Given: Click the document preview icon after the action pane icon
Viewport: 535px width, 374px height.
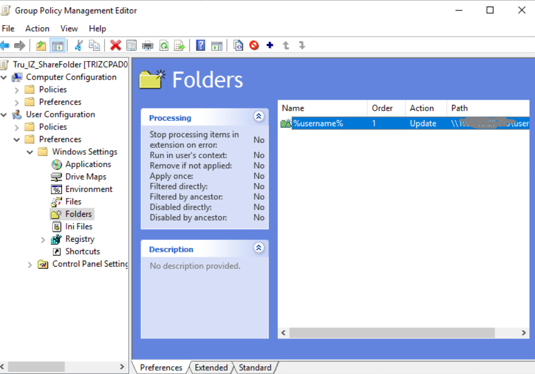Looking at the screenshot, I should click(238, 45).
